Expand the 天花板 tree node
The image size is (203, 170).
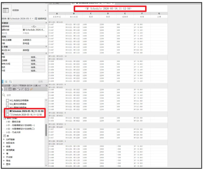tap(4, 157)
